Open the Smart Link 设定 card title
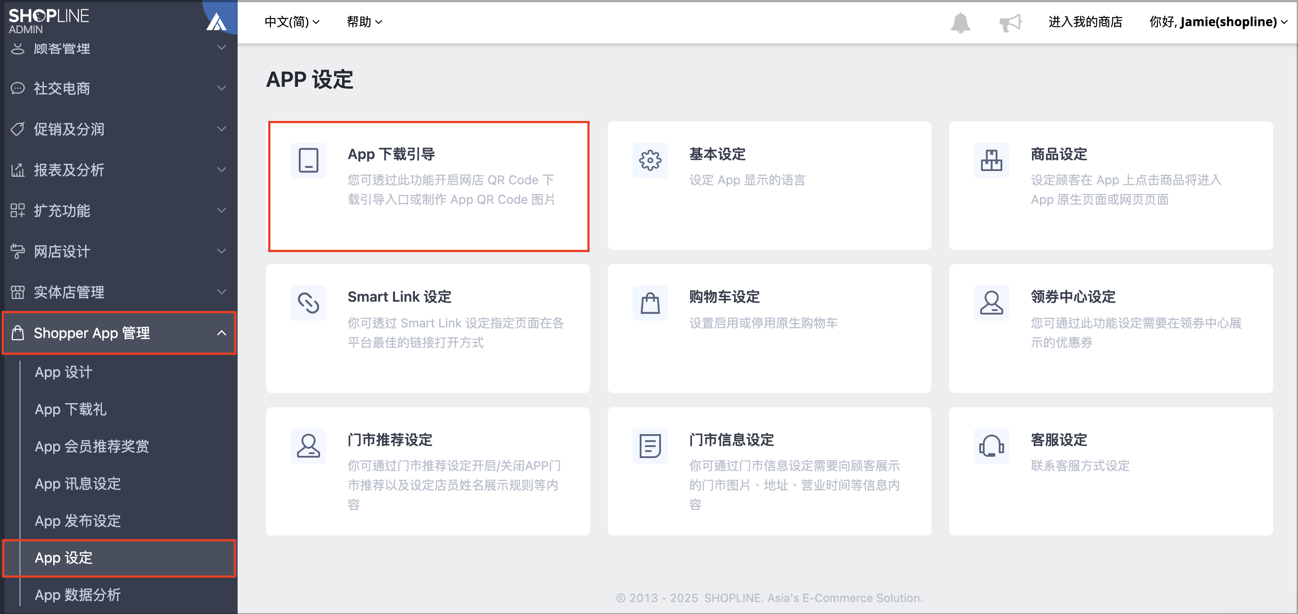 (399, 297)
